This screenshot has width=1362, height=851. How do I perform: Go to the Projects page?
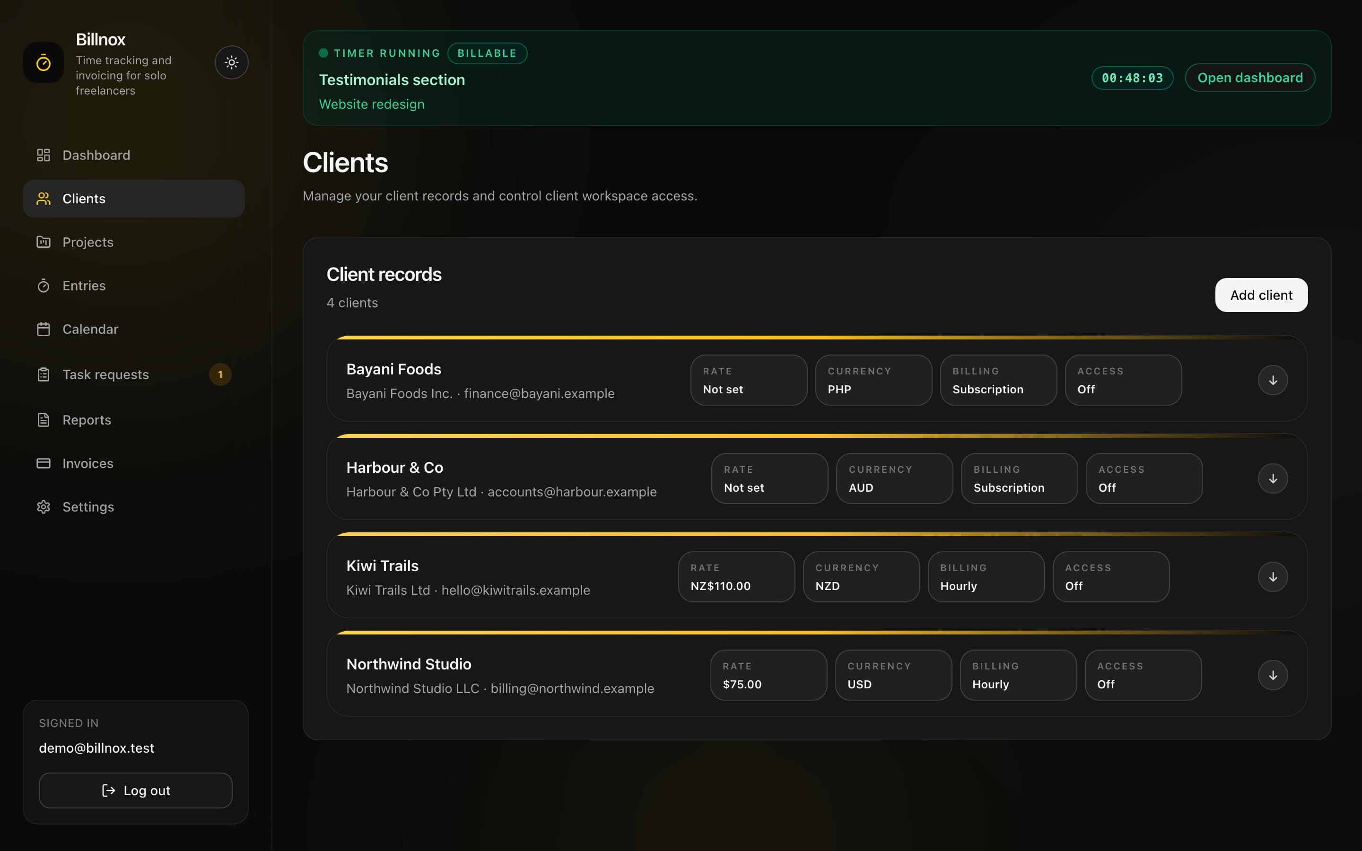(x=133, y=242)
